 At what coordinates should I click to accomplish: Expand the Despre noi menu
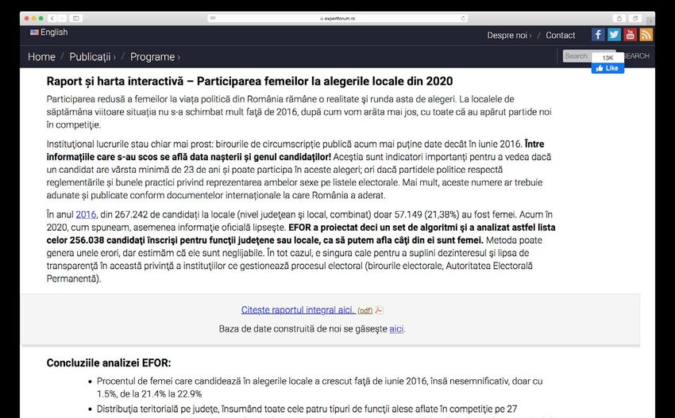(x=509, y=35)
